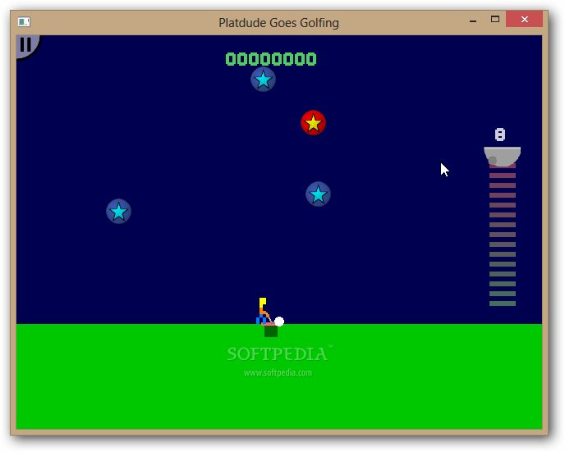The width and height of the screenshot is (565, 452).
Task: Click the striped power meter tower
Action: (x=503, y=235)
